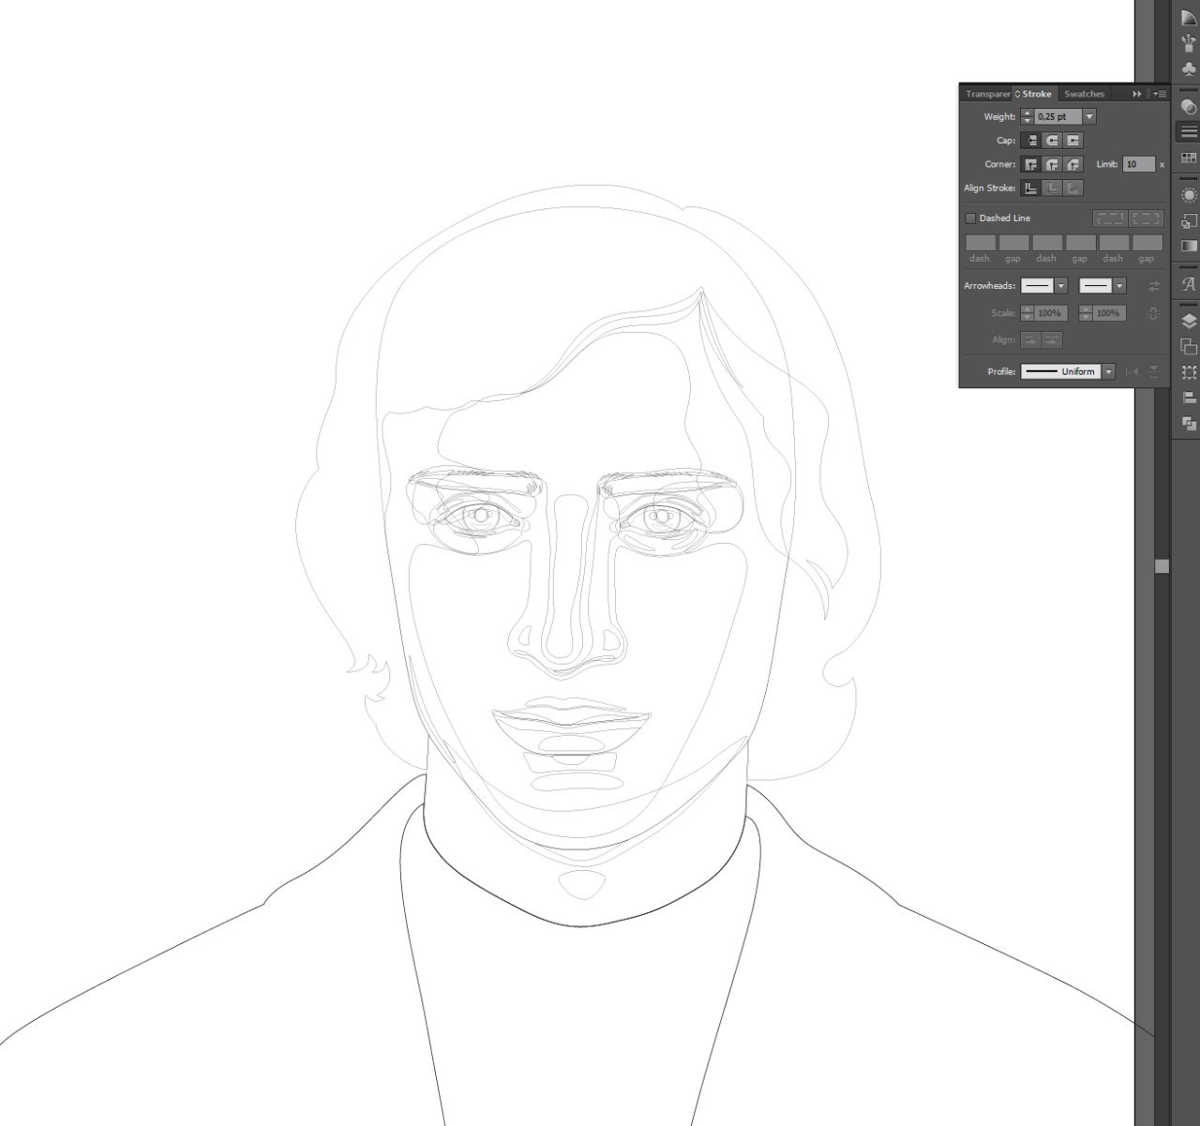Open the Graphic Styles panel icon
The image size is (1200, 1126).
1189,221
